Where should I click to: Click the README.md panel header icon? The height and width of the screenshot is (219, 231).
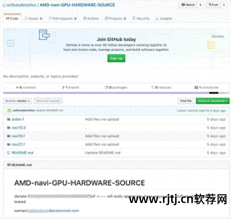(x=9, y=165)
